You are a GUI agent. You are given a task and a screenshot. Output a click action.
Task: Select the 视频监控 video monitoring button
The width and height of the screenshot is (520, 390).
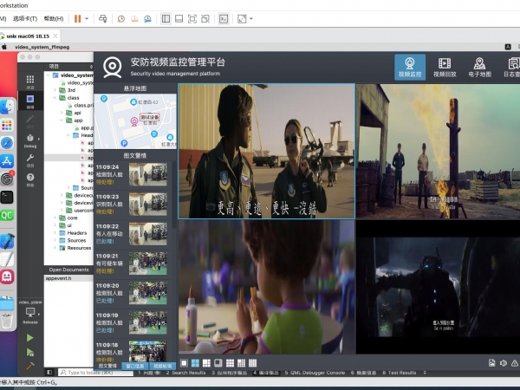(x=409, y=67)
